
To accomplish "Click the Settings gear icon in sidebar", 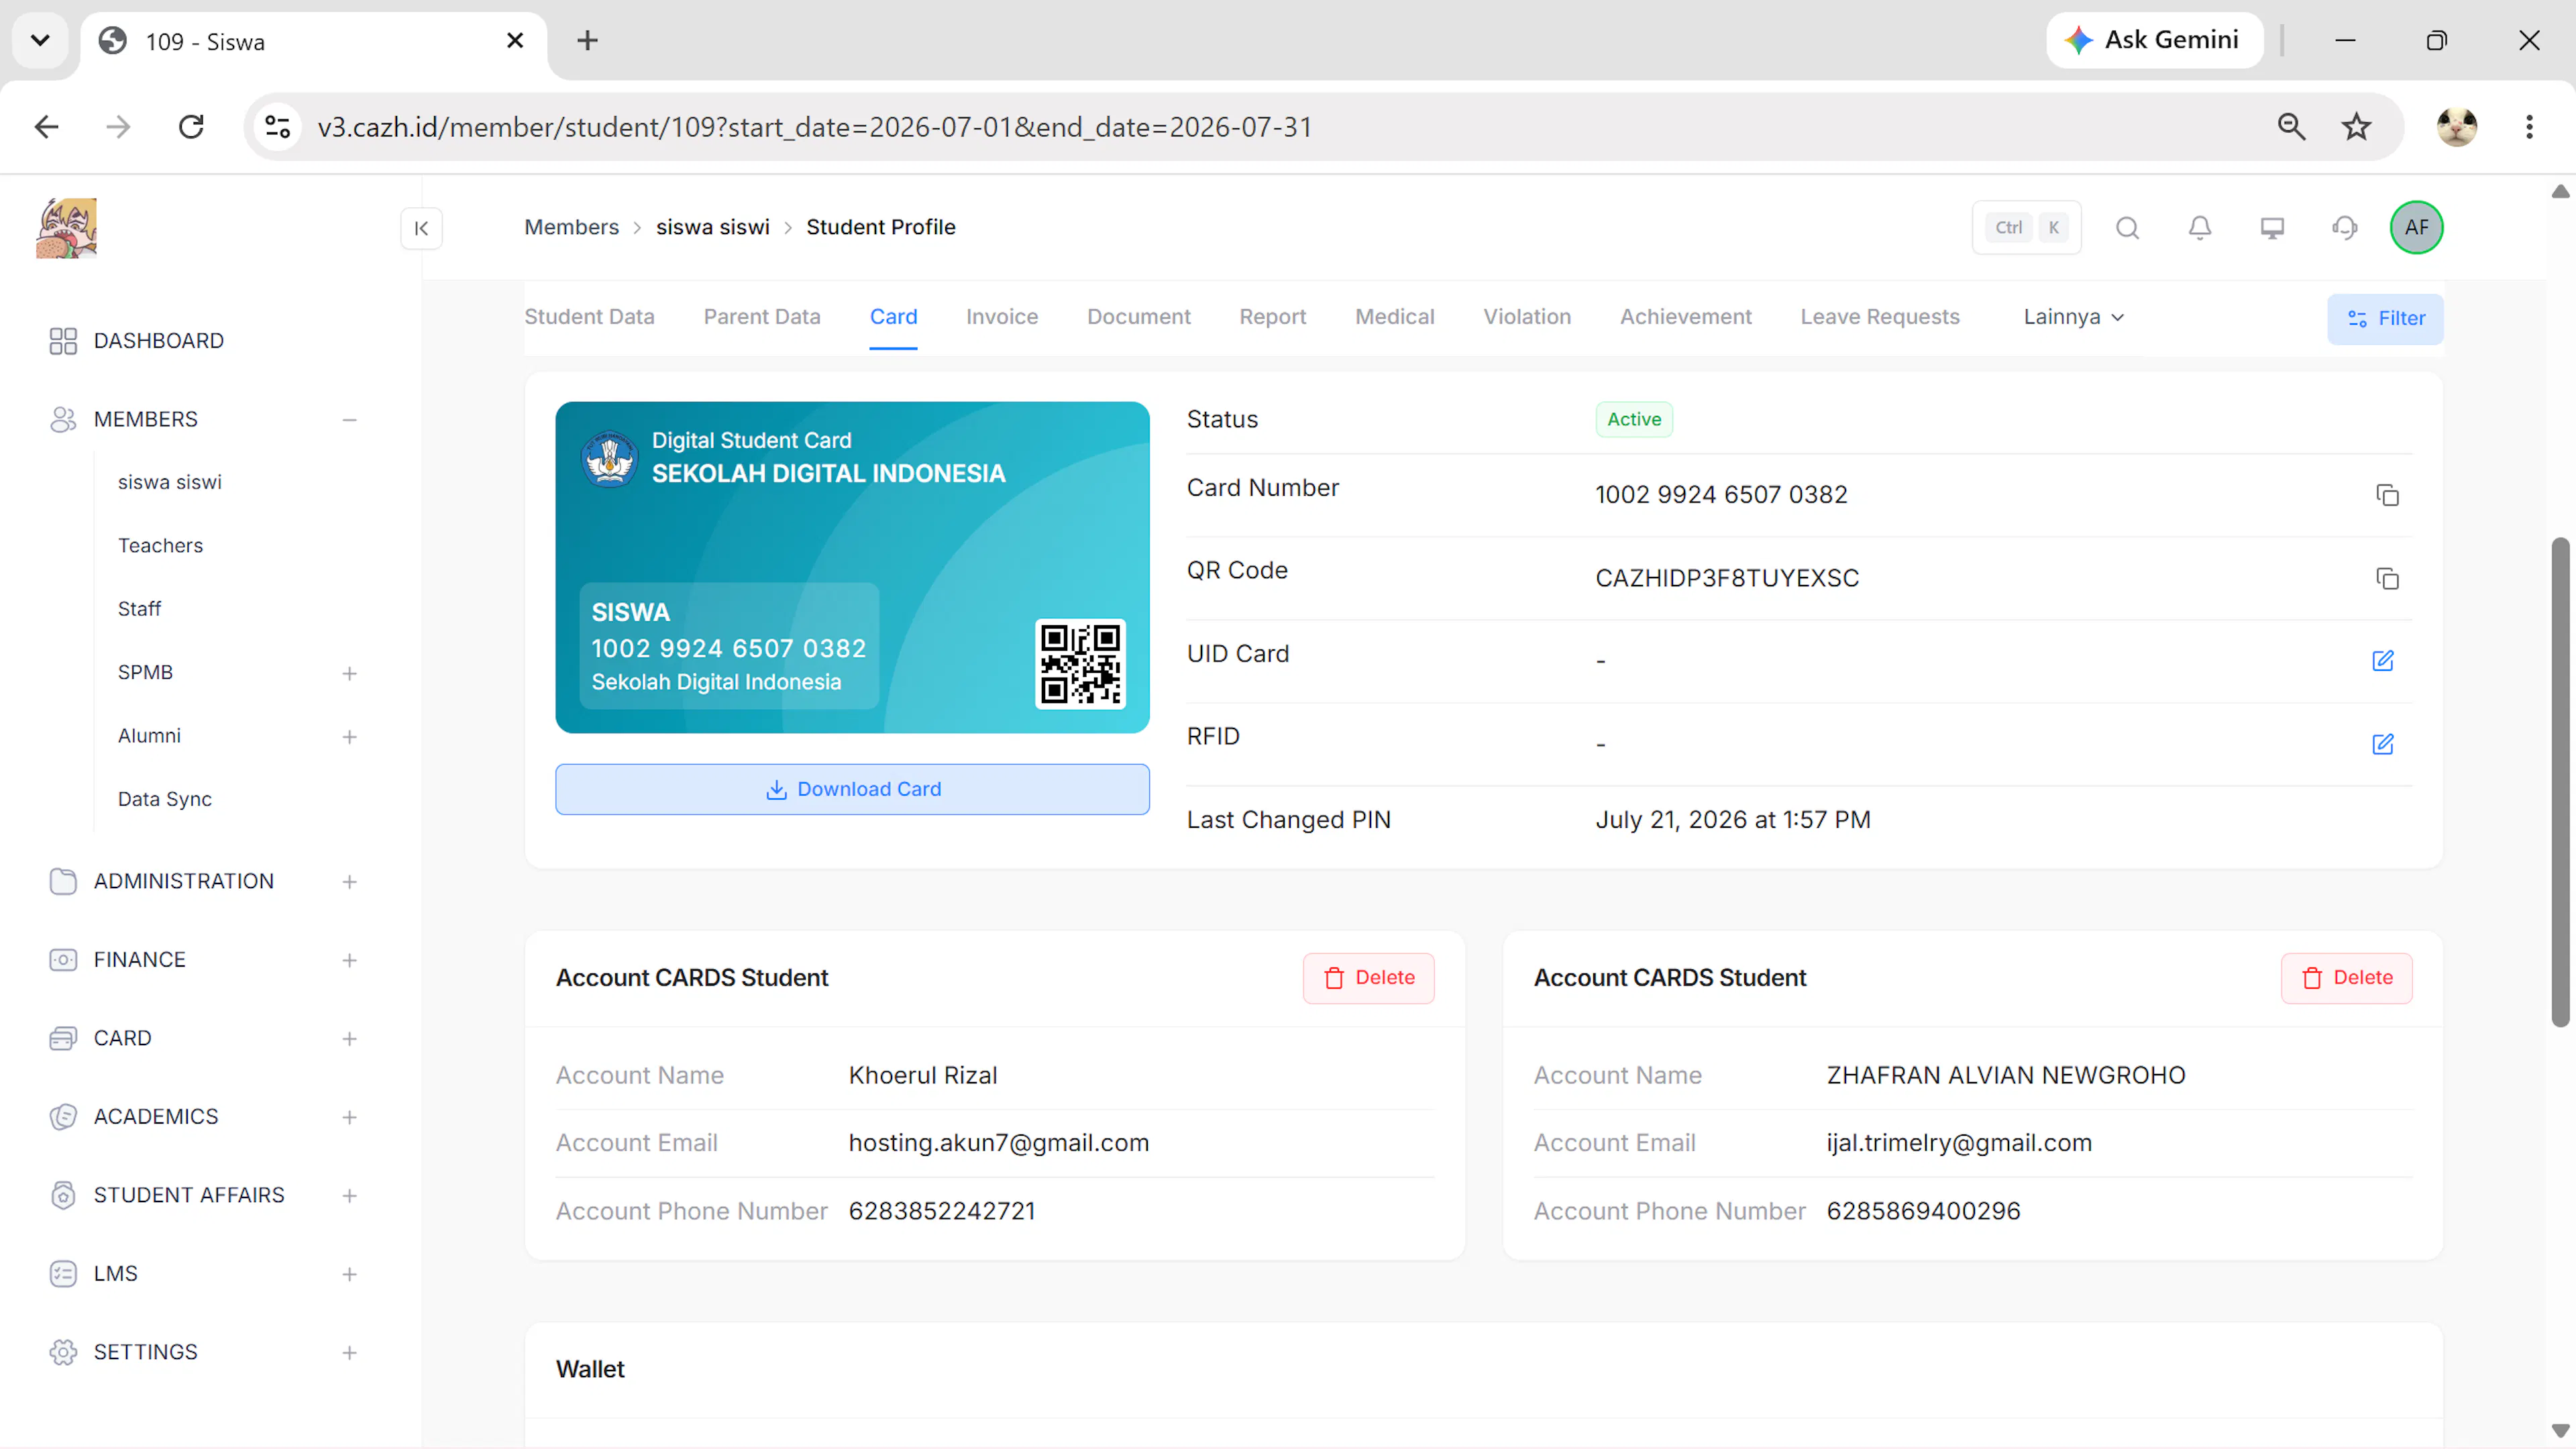I will coord(63,1352).
